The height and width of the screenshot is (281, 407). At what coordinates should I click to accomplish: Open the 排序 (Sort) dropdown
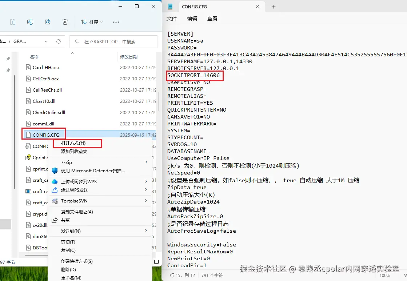91,22
